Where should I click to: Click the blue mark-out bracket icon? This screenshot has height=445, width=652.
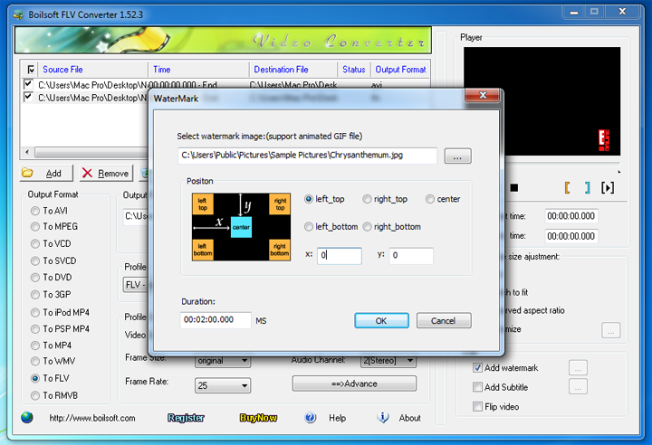587,188
